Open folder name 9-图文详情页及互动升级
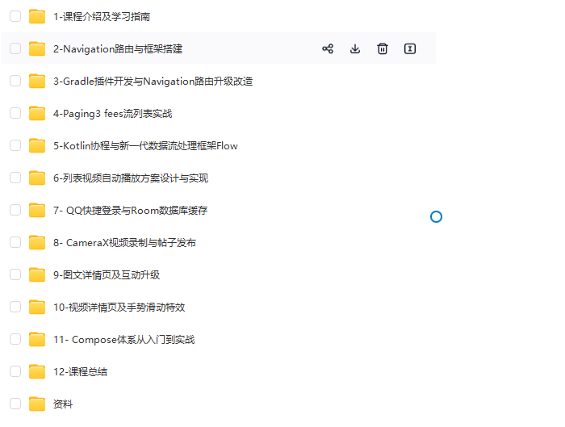Viewport: 565px width, 427px height. pos(107,275)
